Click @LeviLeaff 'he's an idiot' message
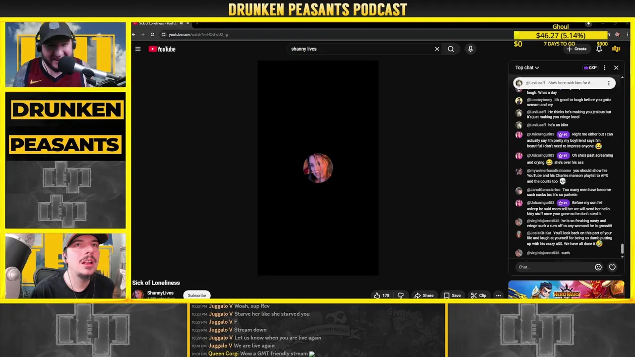 click(x=558, y=125)
